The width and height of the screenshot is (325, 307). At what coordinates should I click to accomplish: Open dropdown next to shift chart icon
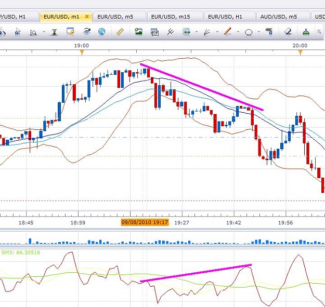coord(196,32)
